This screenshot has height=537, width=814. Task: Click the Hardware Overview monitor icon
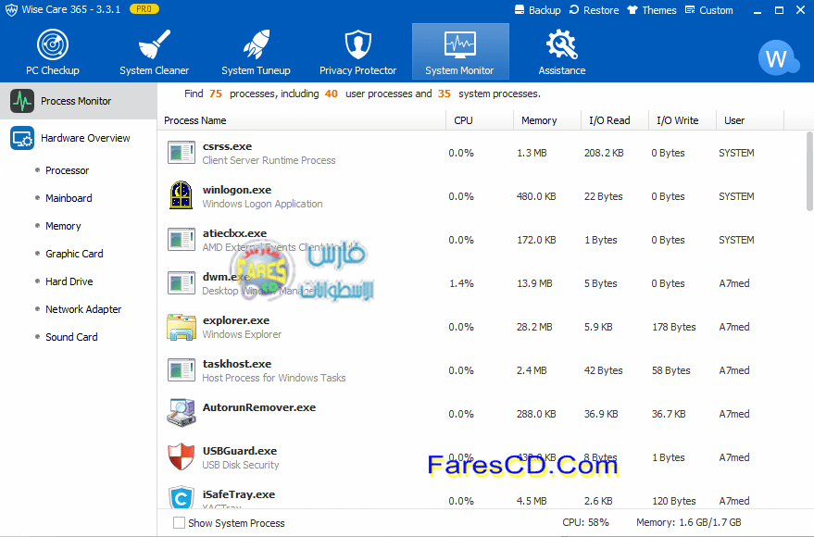22,138
